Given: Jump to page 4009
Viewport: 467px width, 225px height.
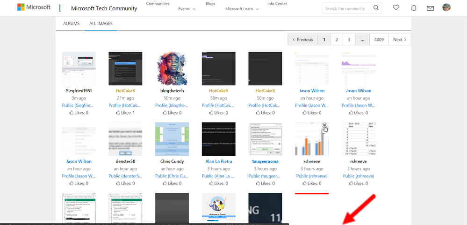Looking at the screenshot, I should tap(379, 40).
